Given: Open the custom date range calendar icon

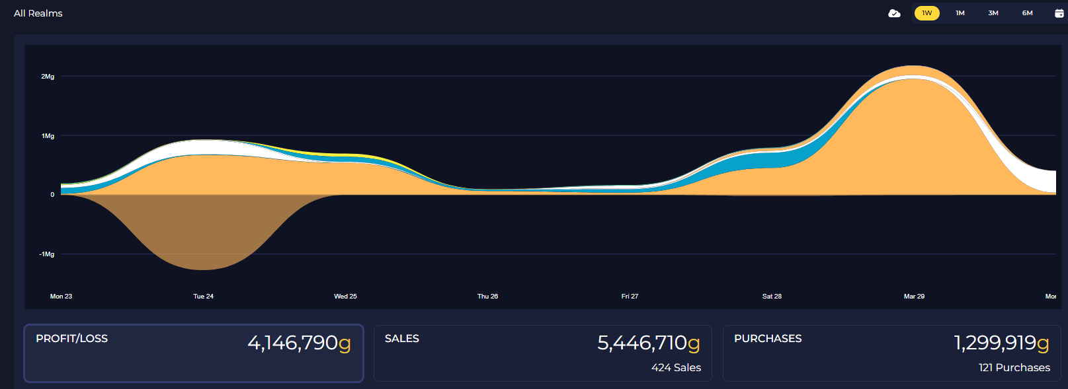Looking at the screenshot, I should tap(1059, 13).
